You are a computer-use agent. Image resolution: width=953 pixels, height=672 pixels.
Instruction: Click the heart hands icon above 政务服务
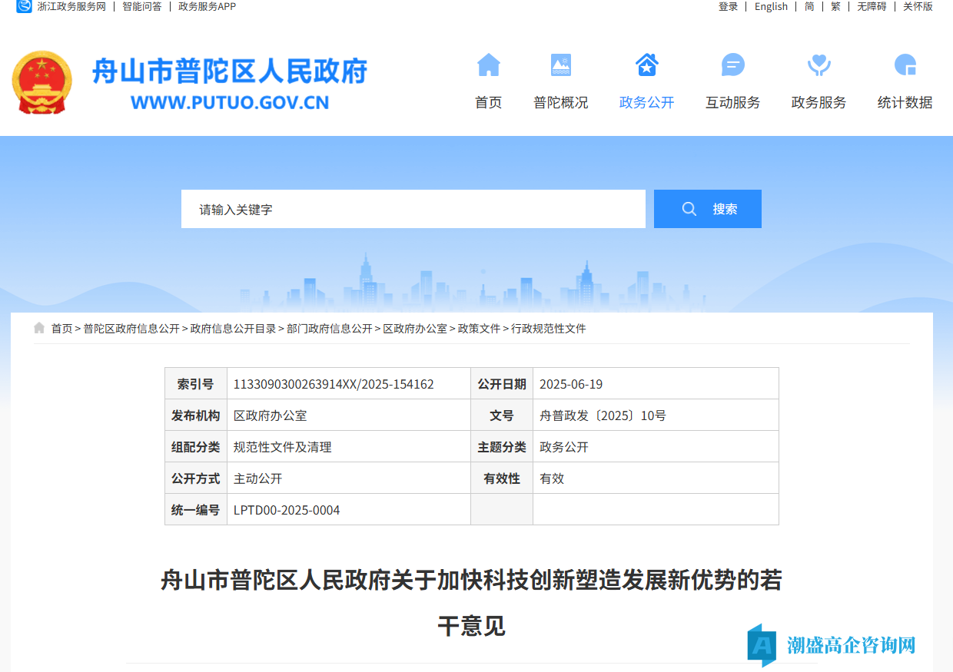pyautogui.click(x=819, y=65)
